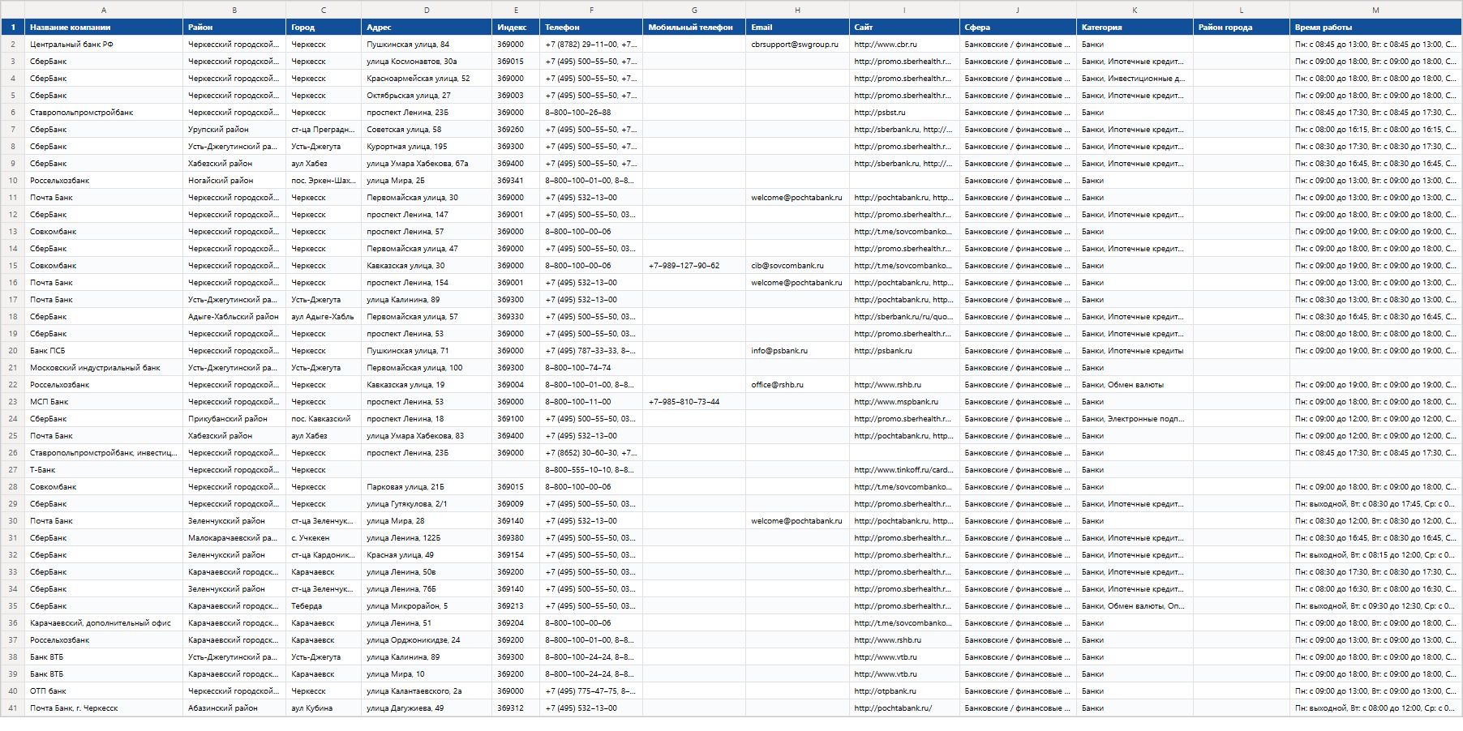The image size is (1463, 731).
Task: Select mobile number +7-989-127-90-62
Action: coord(694,266)
